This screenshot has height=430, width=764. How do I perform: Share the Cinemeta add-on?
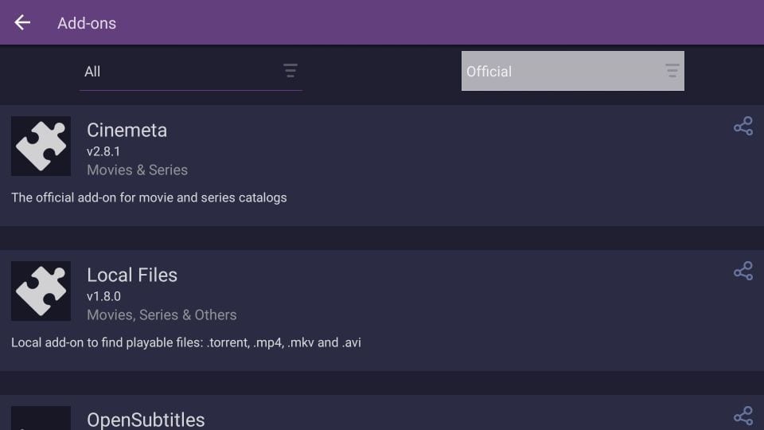(x=743, y=127)
